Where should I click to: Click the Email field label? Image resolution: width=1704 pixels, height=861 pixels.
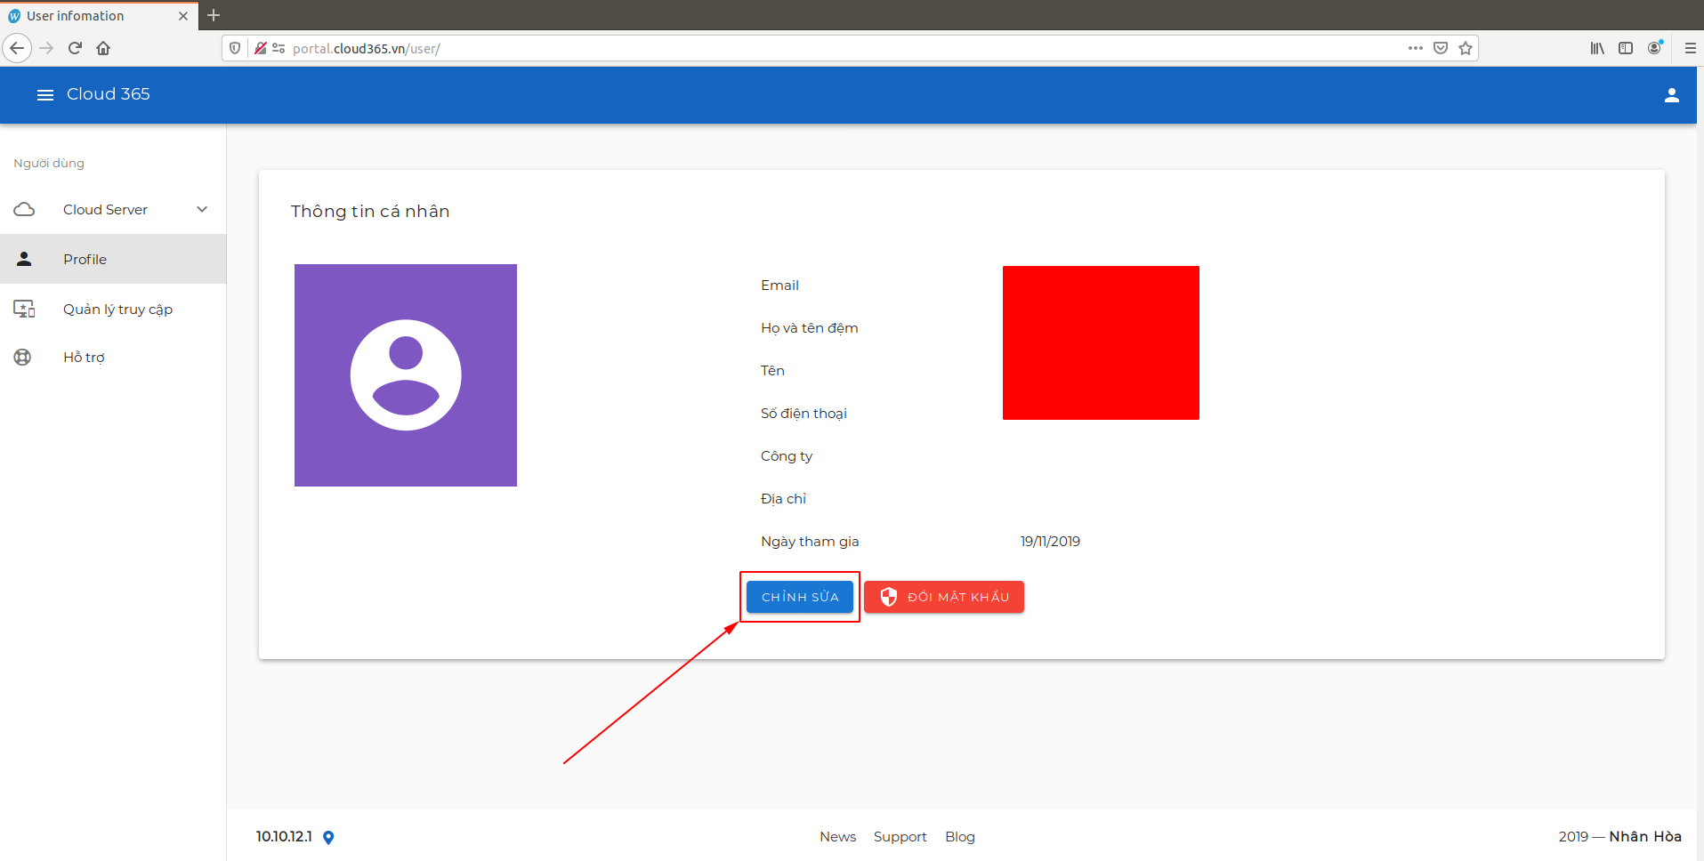[x=779, y=286]
